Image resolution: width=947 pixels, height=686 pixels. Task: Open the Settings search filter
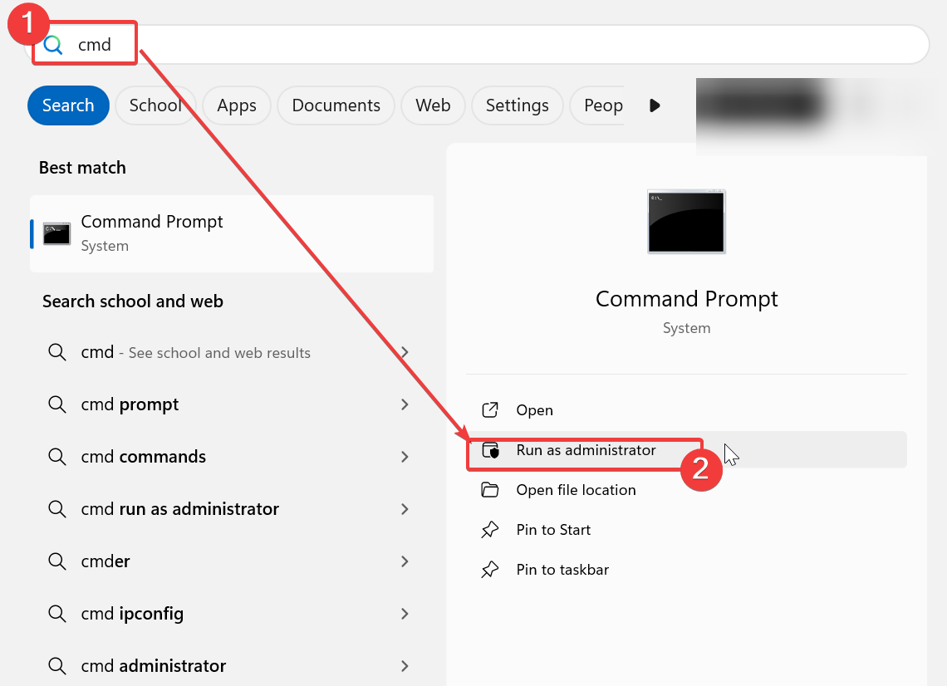pyautogui.click(x=517, y=105)
